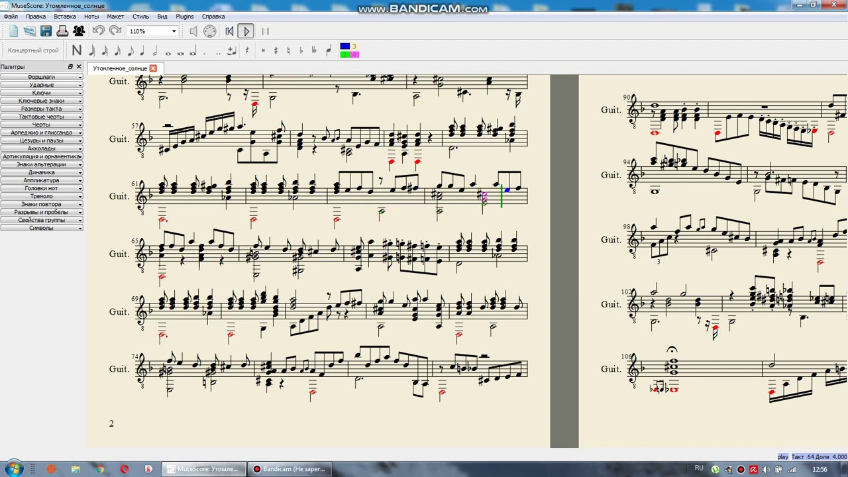Image resolution: width=848 pixels, height=477 pixels.
Task: Create a new score with the blank page icon
Action: coord(13,31)
